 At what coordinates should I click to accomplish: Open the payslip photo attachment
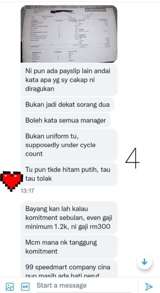(69, 34)
